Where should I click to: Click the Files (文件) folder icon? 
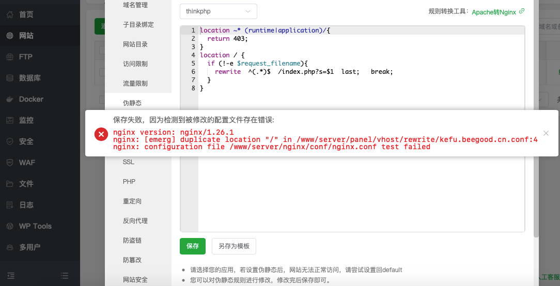(10, 184)
